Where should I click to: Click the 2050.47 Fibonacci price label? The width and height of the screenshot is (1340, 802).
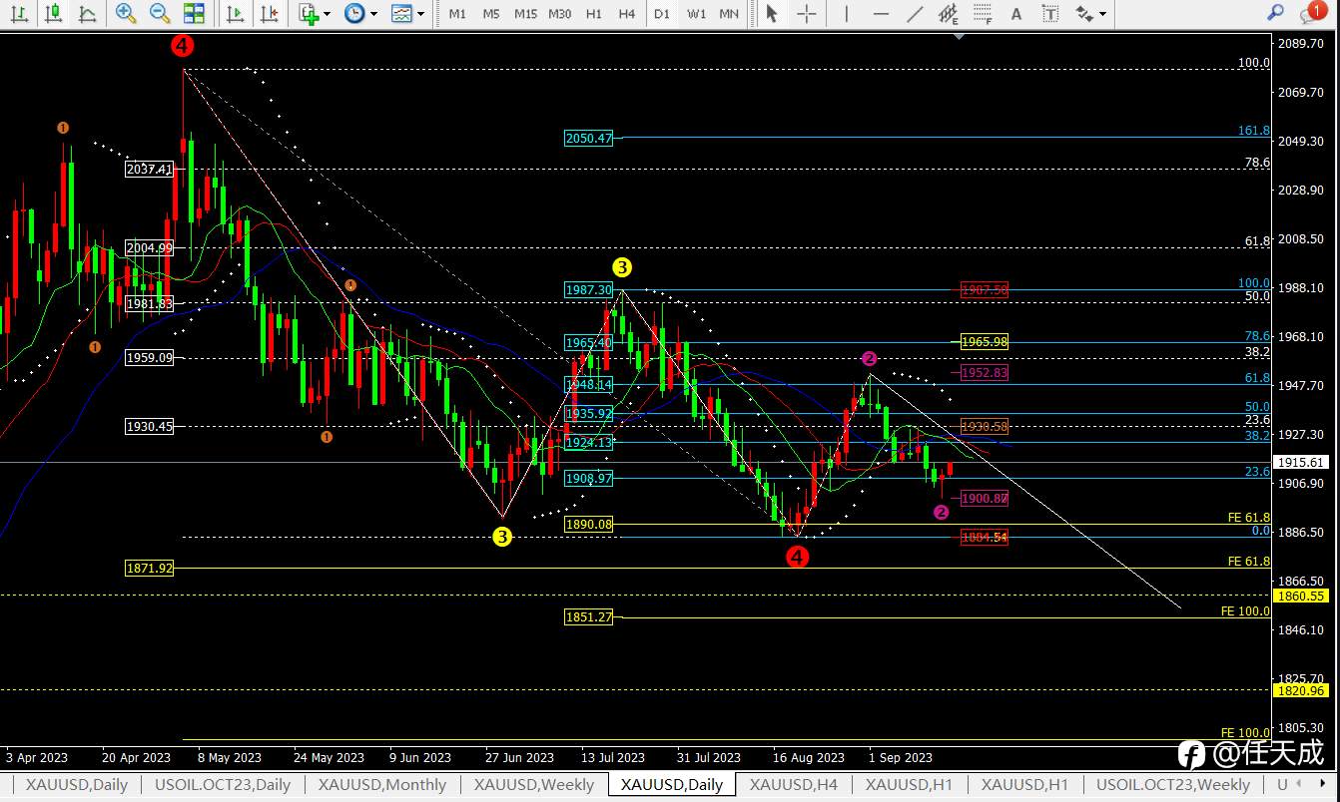pos(589,139)
